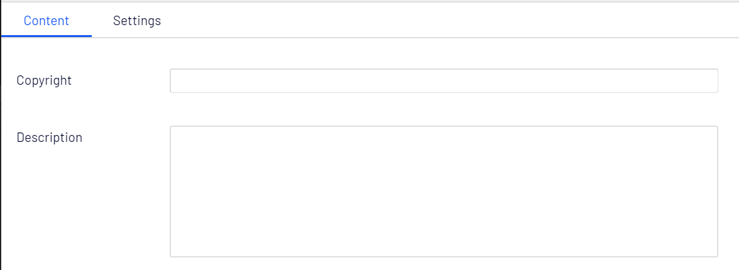739x270 pixels.
Task: Go to the Settings tab header
Action: click(x=137, y=21)
